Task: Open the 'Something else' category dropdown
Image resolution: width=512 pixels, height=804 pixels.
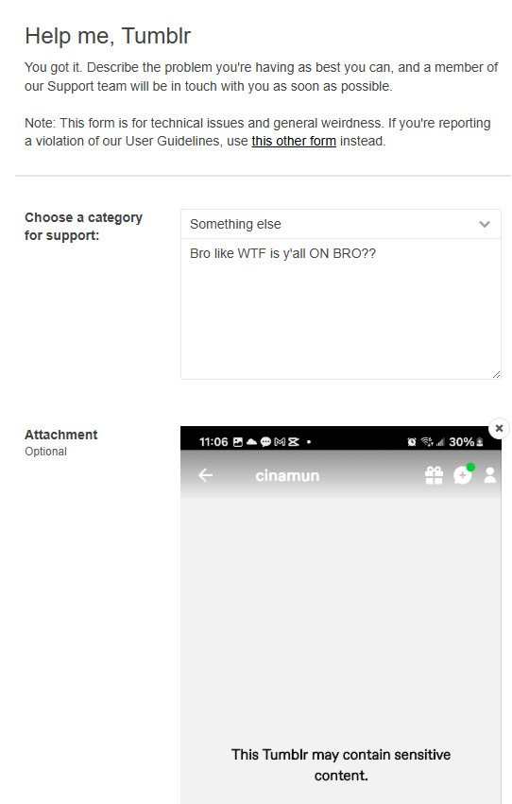Action: [340, 224]
